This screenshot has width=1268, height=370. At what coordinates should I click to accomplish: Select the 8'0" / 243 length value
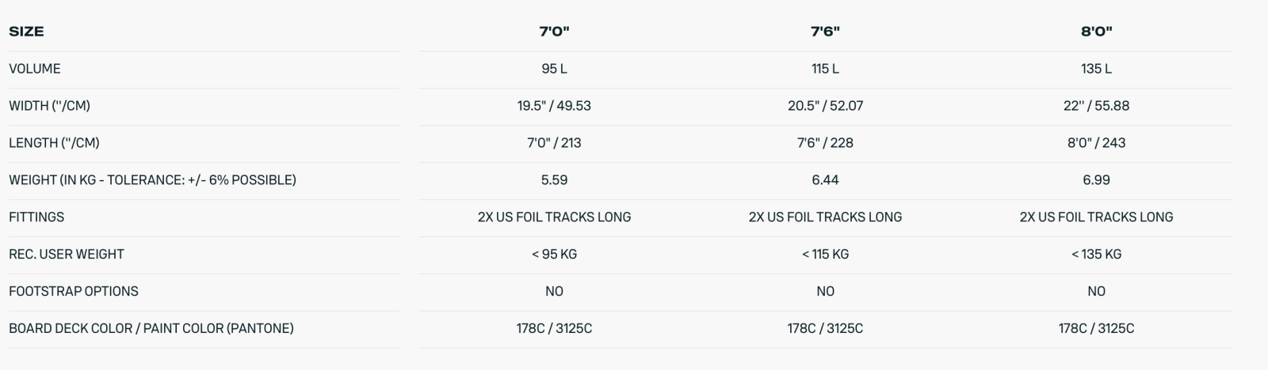click(1096, 143)
